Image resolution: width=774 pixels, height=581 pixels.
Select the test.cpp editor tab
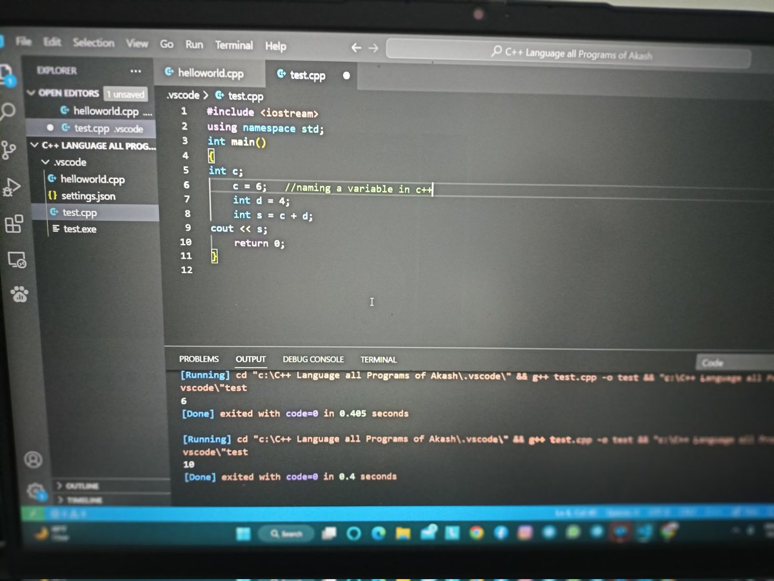click(312, 75)
